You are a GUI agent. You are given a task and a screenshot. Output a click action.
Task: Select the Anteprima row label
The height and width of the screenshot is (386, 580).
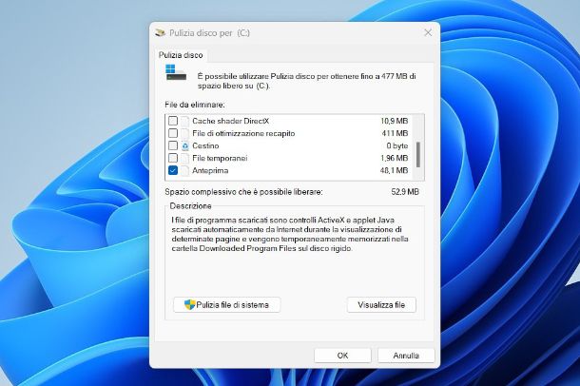pyautogui.click(x=210, y=170)
